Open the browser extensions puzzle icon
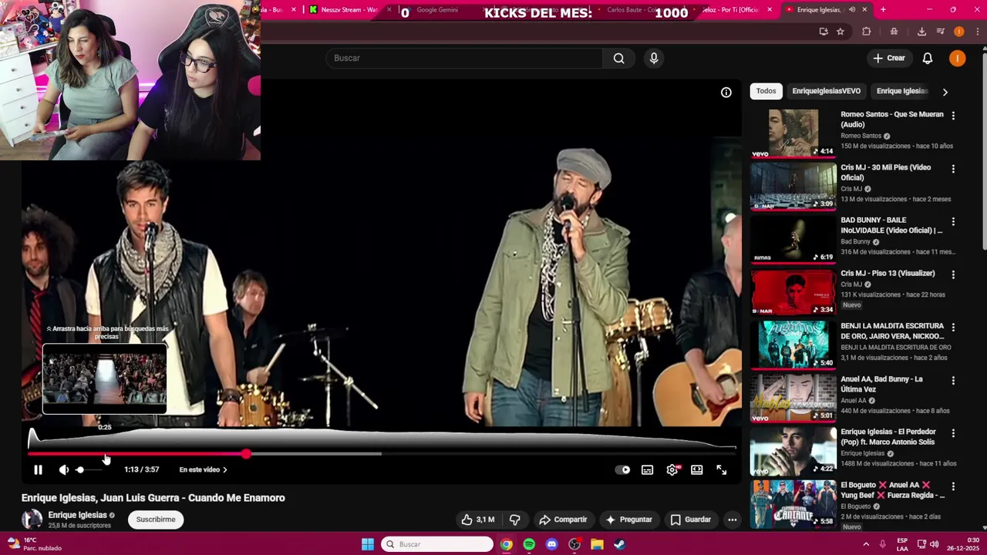 coord(867,32)
